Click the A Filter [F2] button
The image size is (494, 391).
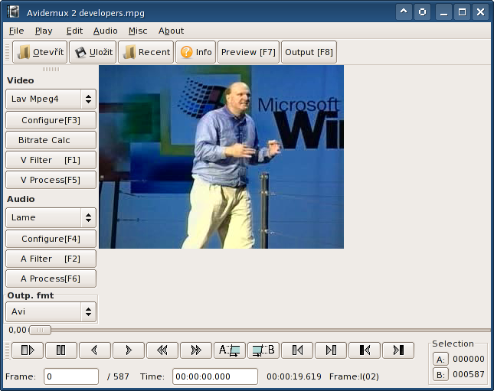51,259
